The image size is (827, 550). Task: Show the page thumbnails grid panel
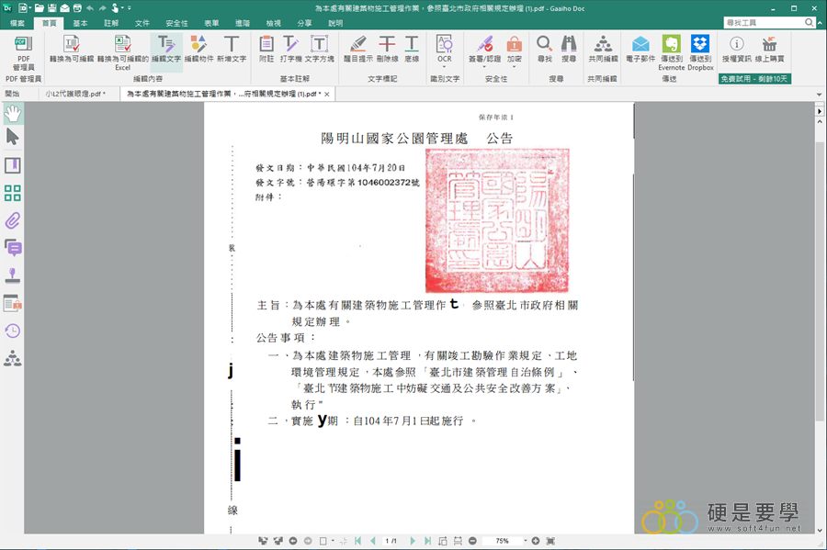[x=13, y=193]
